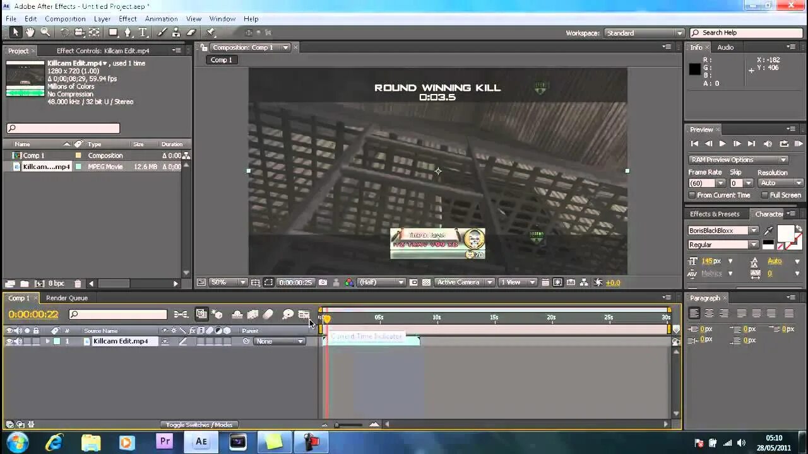Open the (Half) resolution dropdown
Viewport: 808px width, 454px height.
(x=382, y=282)
